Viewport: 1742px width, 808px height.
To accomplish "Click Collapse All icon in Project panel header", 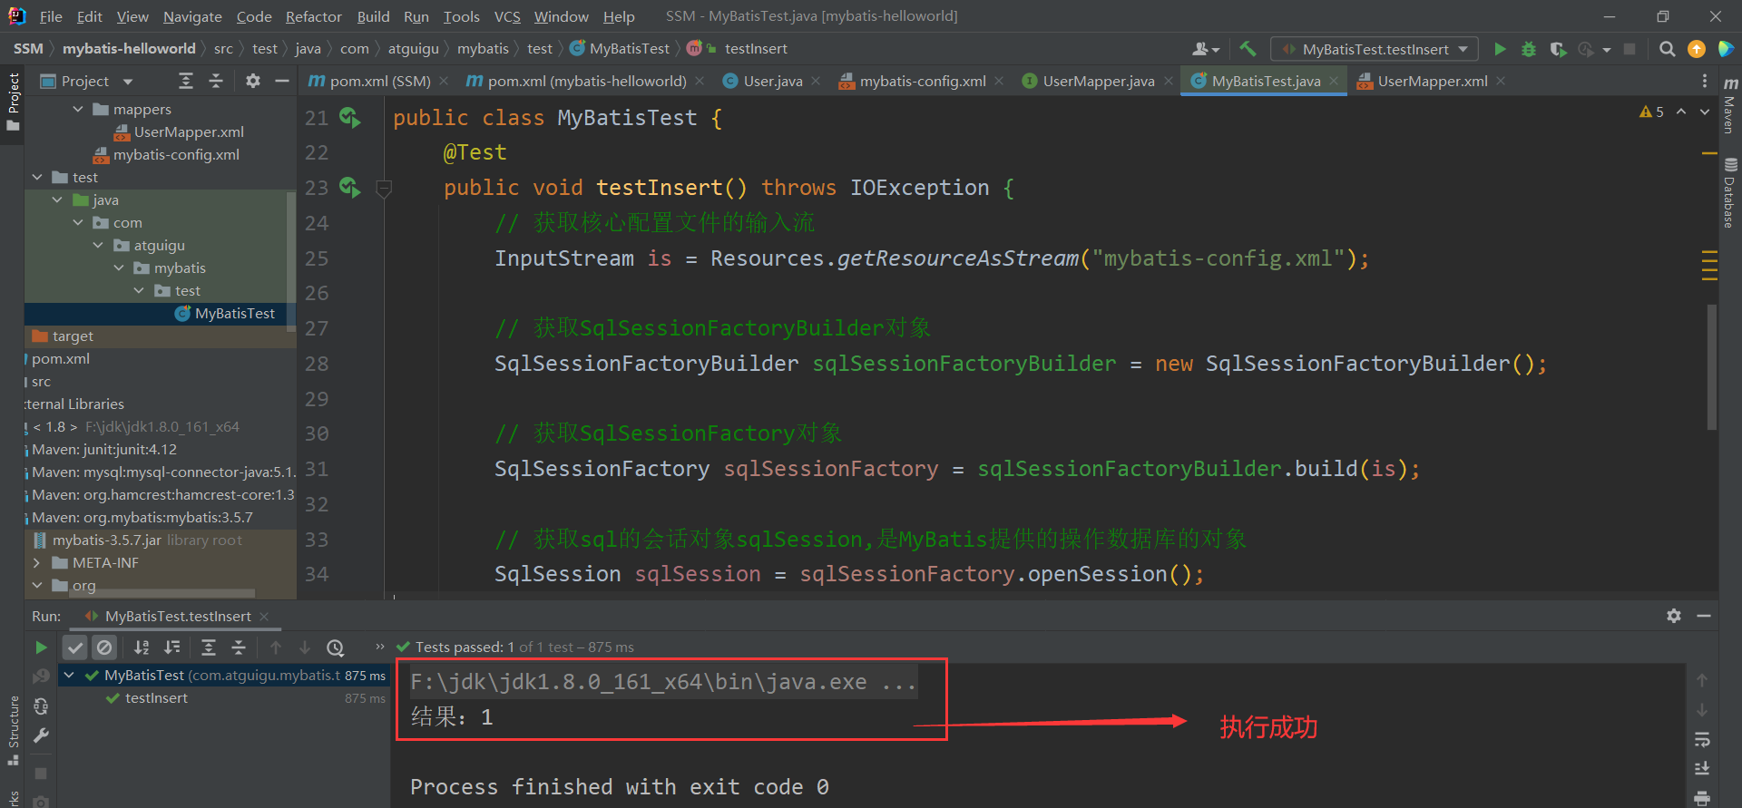I will click(x=216, y=81).
